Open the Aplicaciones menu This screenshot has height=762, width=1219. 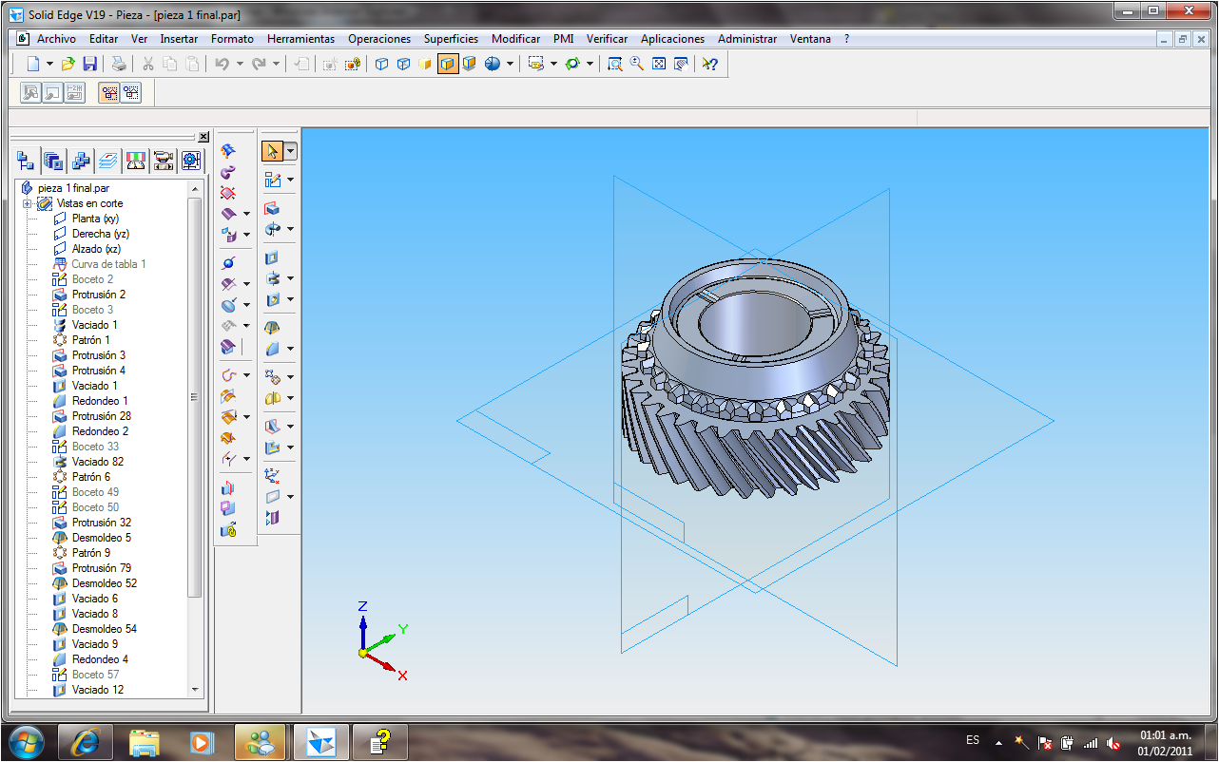[x=672, y=39]
